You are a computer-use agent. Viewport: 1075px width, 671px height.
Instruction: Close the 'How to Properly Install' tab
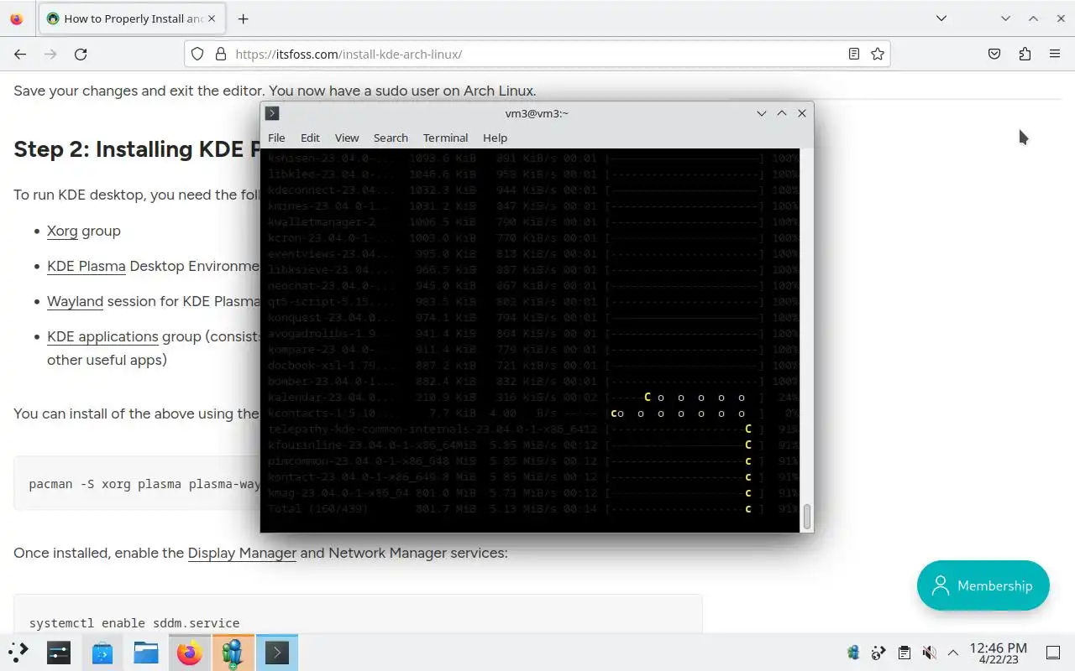[x=211, y=18]
